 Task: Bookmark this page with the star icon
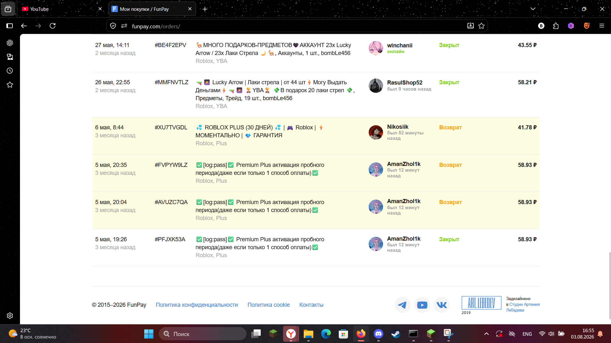481,26
